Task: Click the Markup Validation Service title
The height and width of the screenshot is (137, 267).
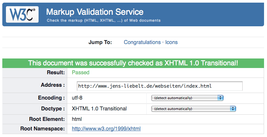Action: (x=95, y=12)
